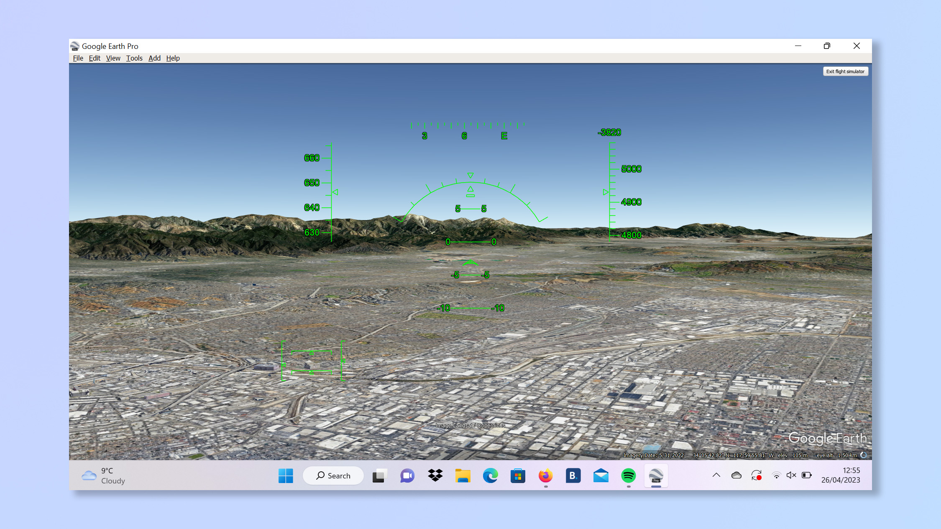Click the imagery date display at bottom bar
Viewport: 941px width, 529px height.
pyautogui.click(x=653, y=455)
